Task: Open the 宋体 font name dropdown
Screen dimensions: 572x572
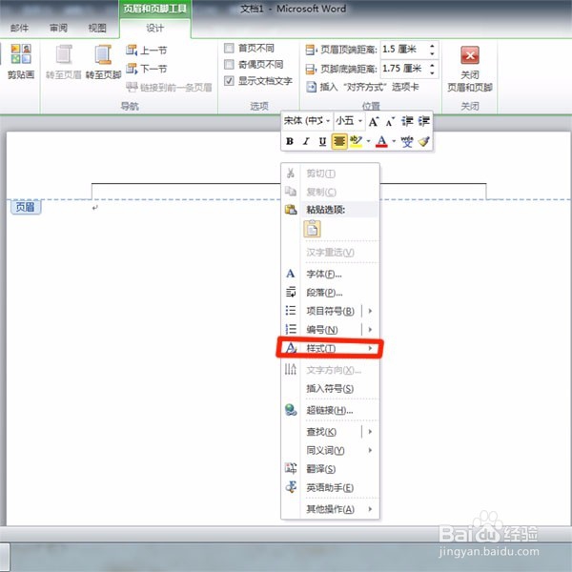Action: coord(328,121)
